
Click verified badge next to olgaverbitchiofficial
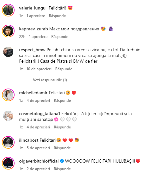pos(62,161)
